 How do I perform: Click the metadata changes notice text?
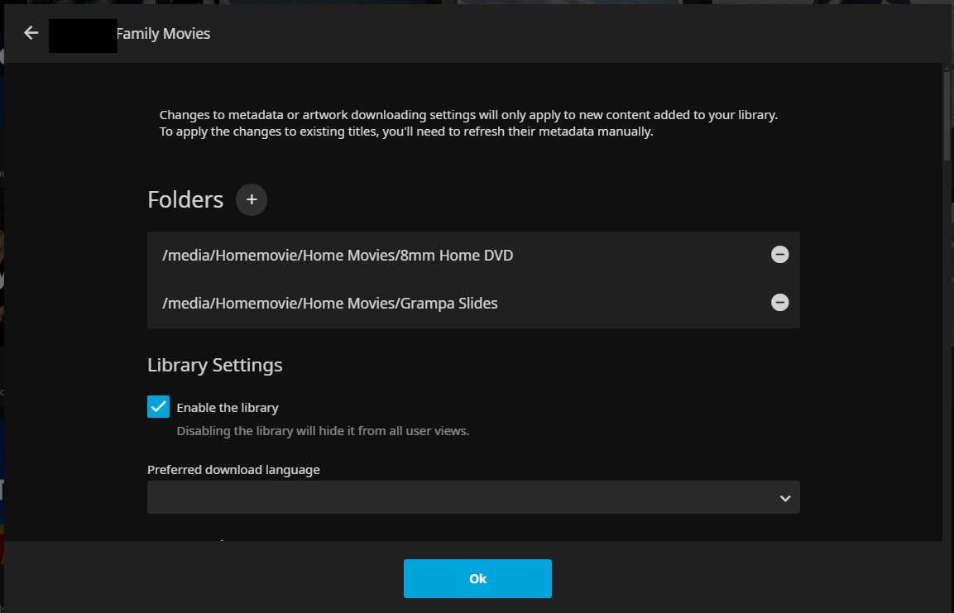point(467,123)
